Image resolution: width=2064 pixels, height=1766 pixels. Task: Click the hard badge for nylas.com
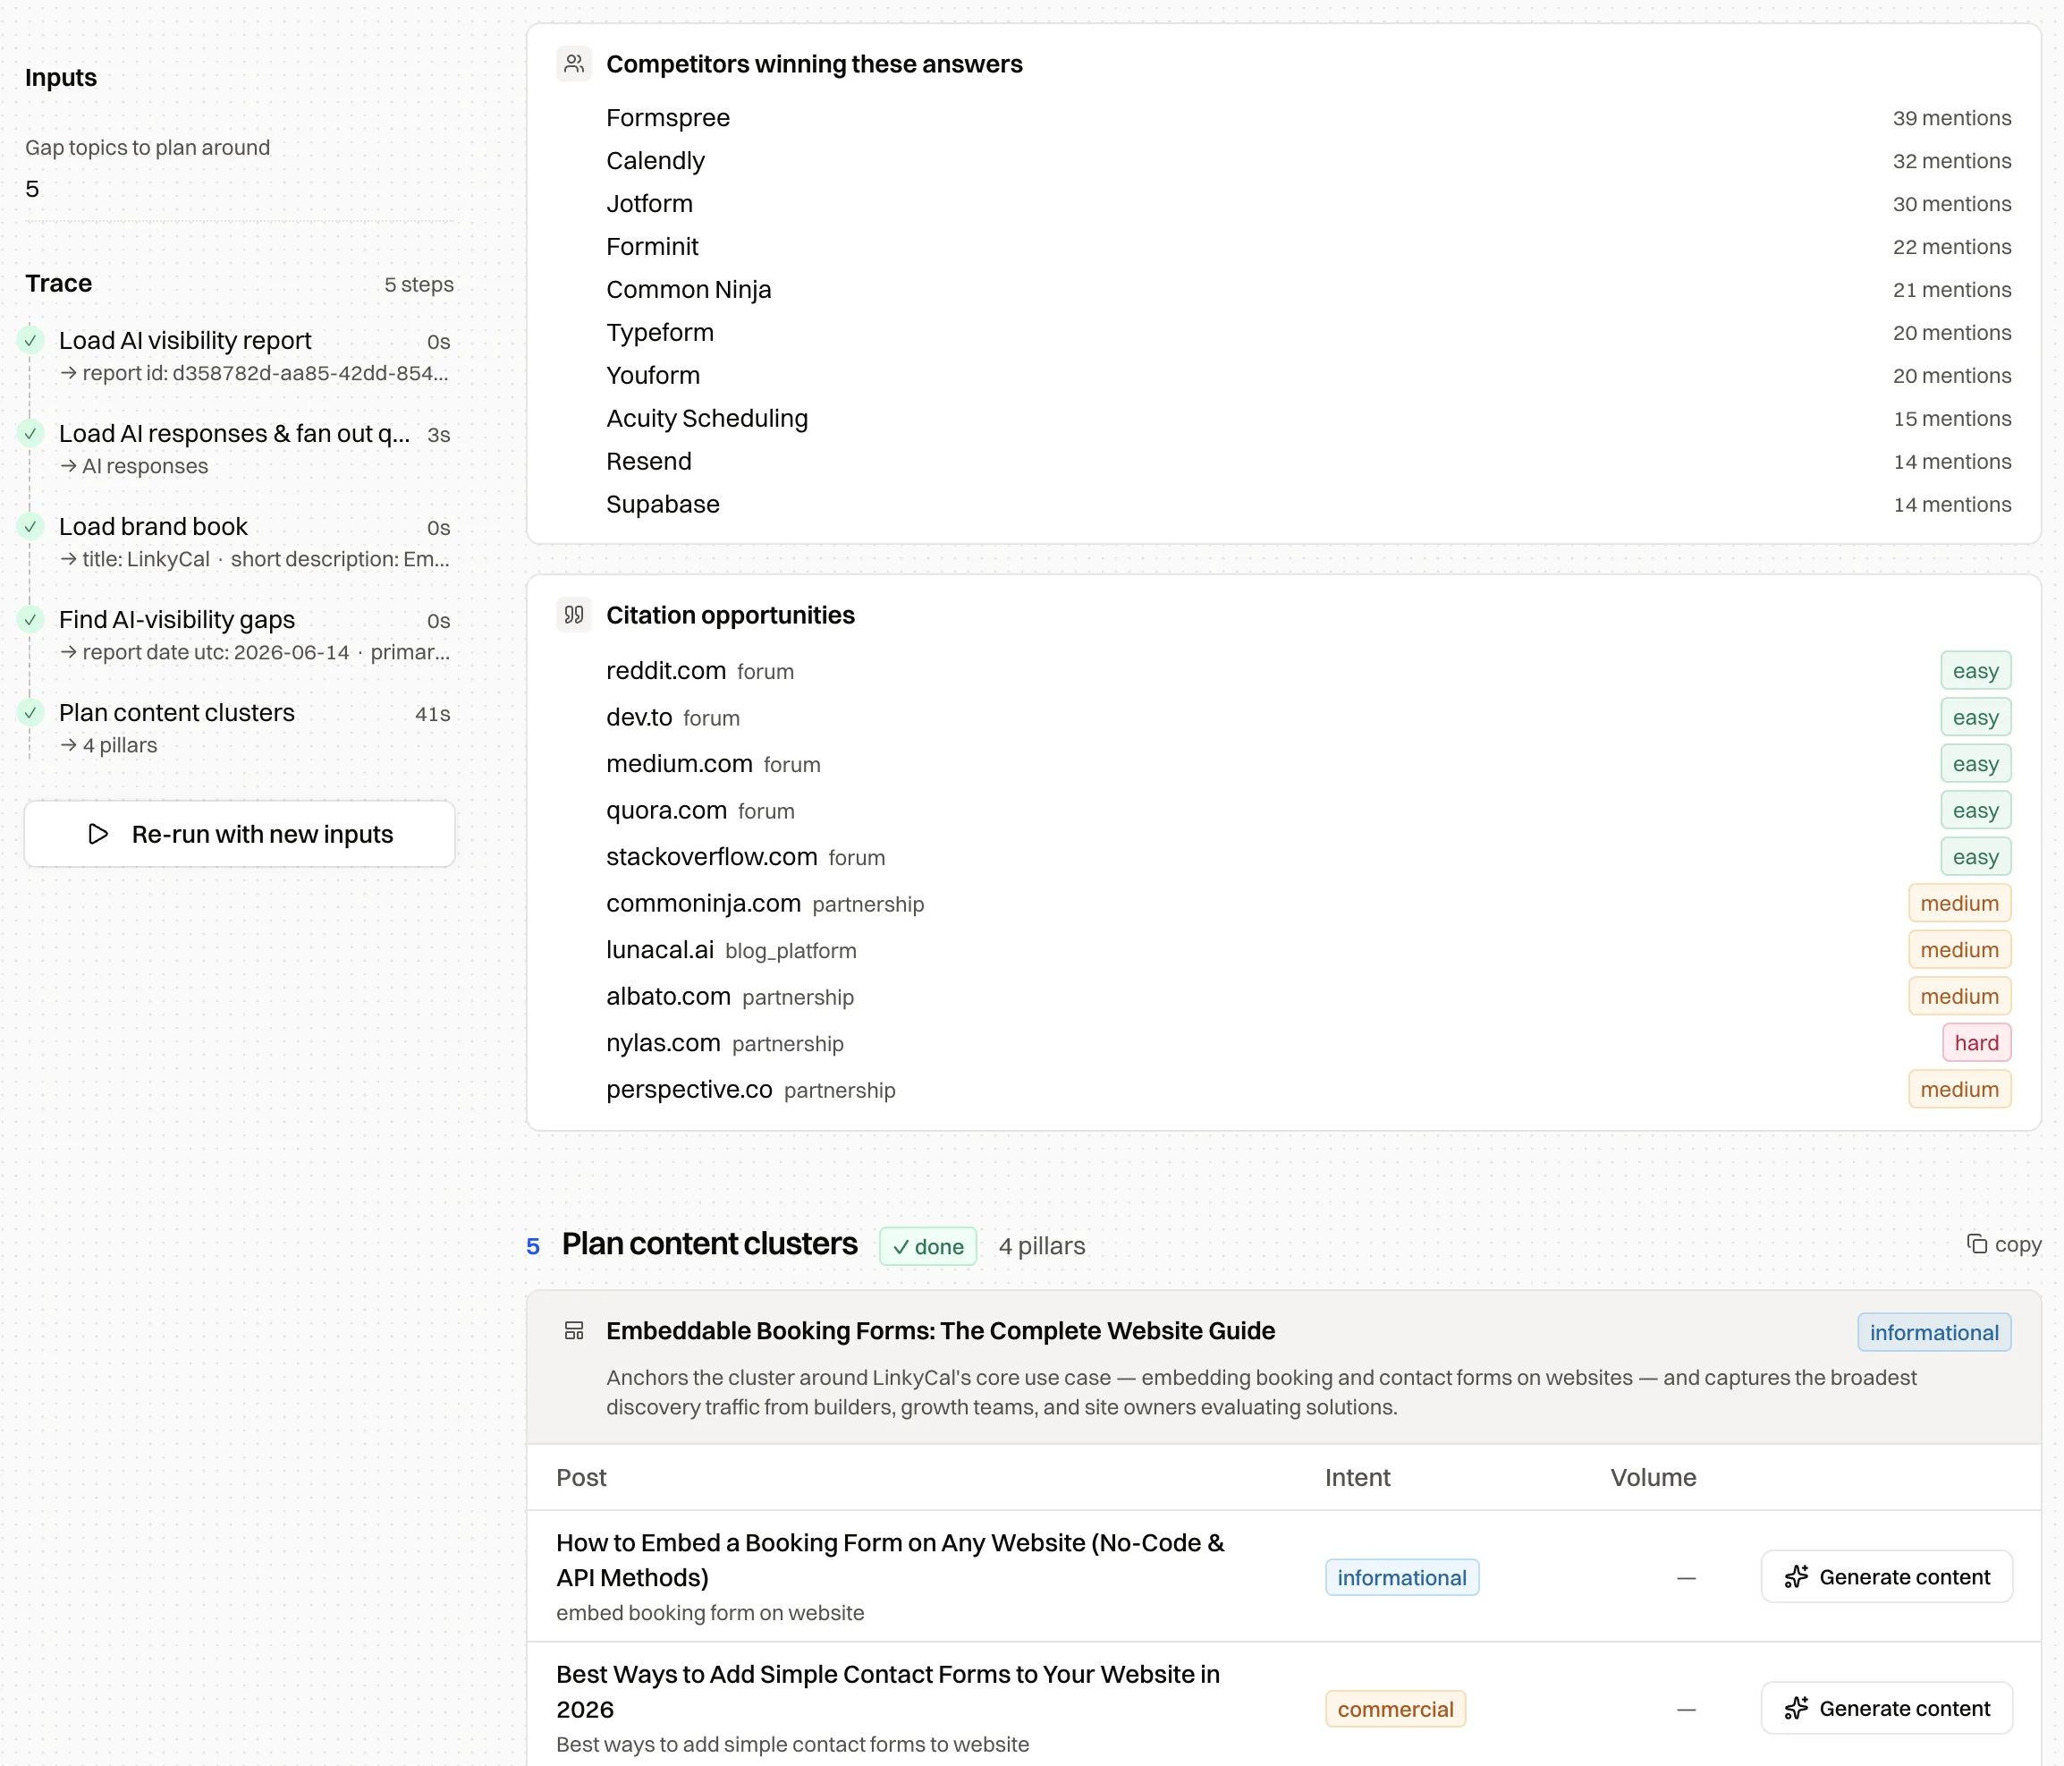pos(1976,1042)
